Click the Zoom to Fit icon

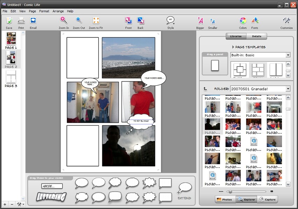point(96,21)
